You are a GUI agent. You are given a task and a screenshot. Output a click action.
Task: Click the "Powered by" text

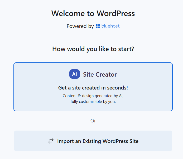80,26
